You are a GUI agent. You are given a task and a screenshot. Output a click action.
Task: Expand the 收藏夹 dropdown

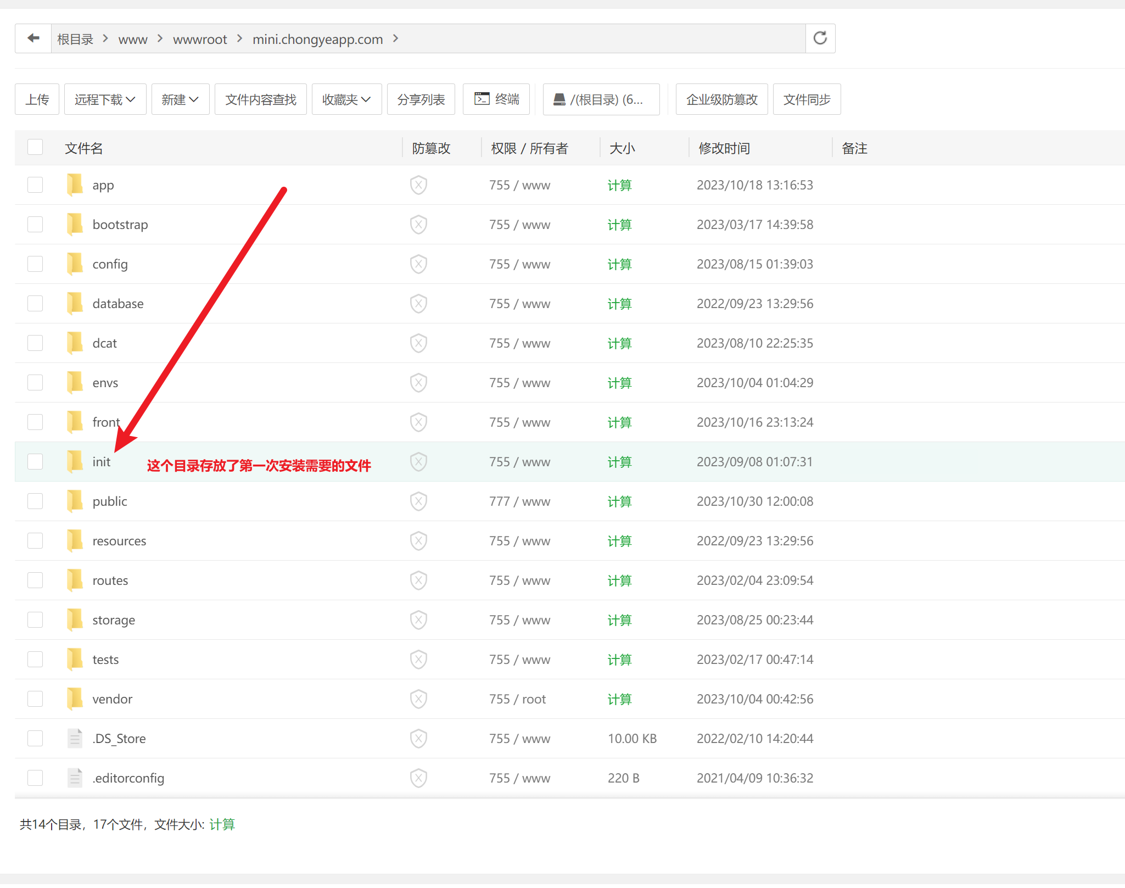click(x=346, y=99)
